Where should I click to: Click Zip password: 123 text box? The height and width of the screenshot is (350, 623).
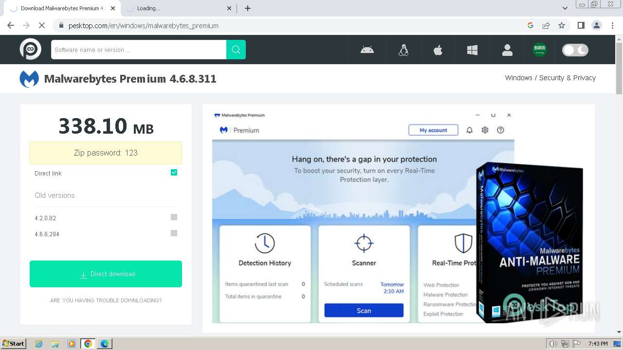pos(106,153)
